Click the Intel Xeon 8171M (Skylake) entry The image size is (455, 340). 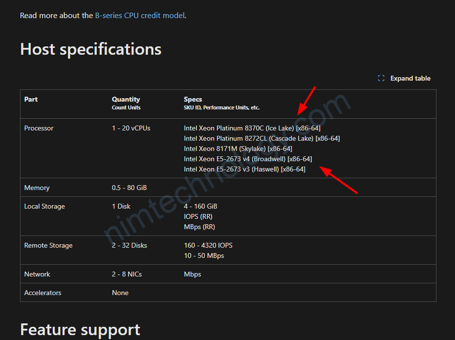tap(238, 149)
